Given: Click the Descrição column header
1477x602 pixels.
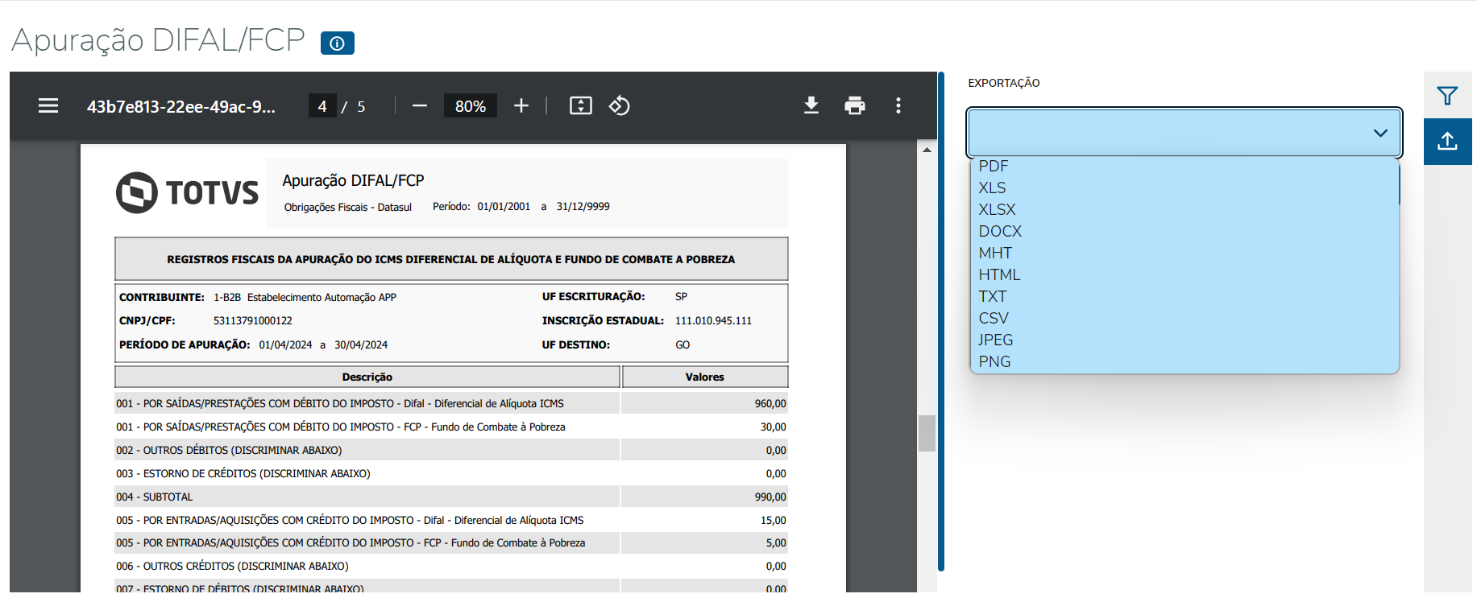Looking at the screenshot, I should coord(367,377).
